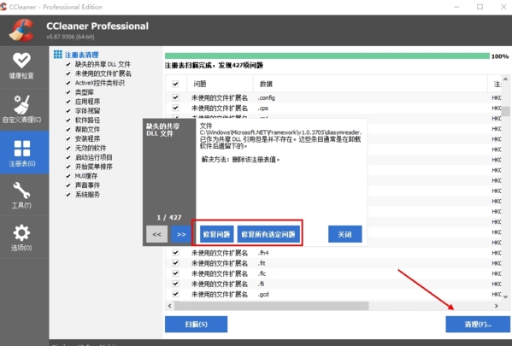
Task: Click the 扫描(S) scan button
Action: click(197, 324)
